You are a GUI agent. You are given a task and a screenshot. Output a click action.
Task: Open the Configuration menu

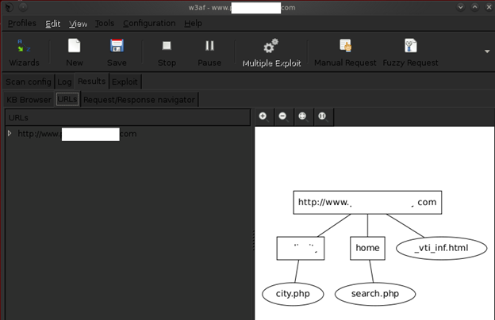149,24
